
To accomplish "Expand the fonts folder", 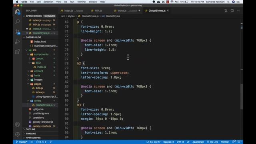I will click(28, 76).
